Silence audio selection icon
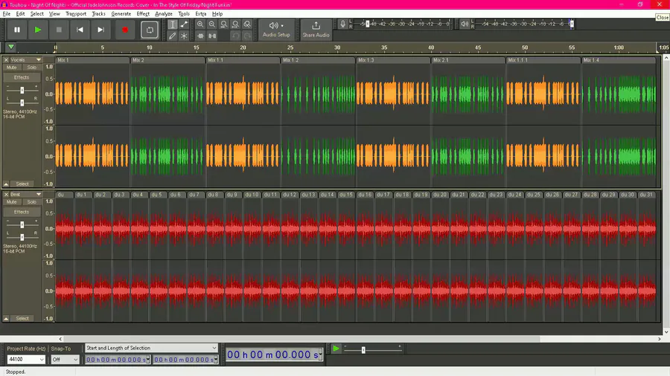The image size is (670, 376). pos(212,36)
